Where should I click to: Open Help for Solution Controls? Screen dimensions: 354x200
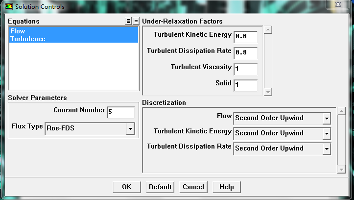click(226, 187)
